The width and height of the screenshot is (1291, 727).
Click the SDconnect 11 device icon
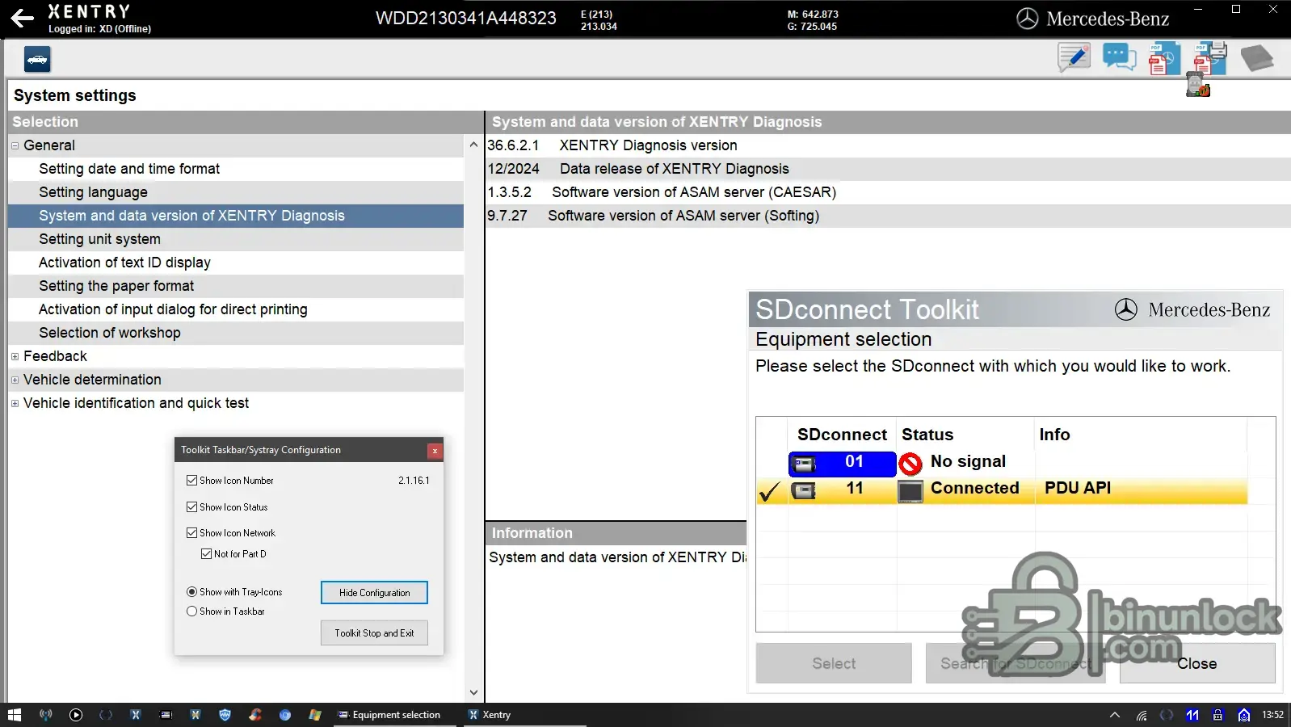(804, 490)
